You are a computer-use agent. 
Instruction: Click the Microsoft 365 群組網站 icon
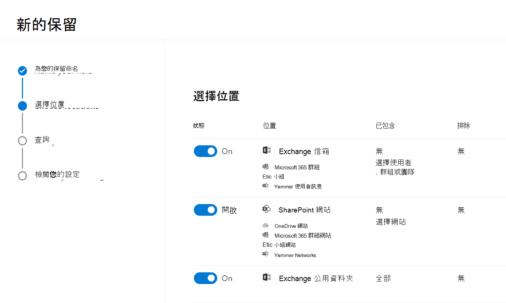point(265,235)
